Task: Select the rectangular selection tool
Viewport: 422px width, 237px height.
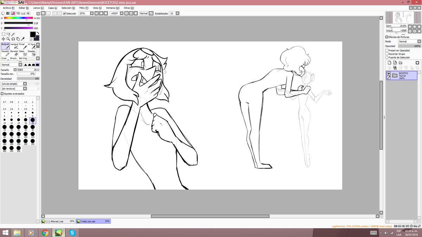Action: pos(4,34)
